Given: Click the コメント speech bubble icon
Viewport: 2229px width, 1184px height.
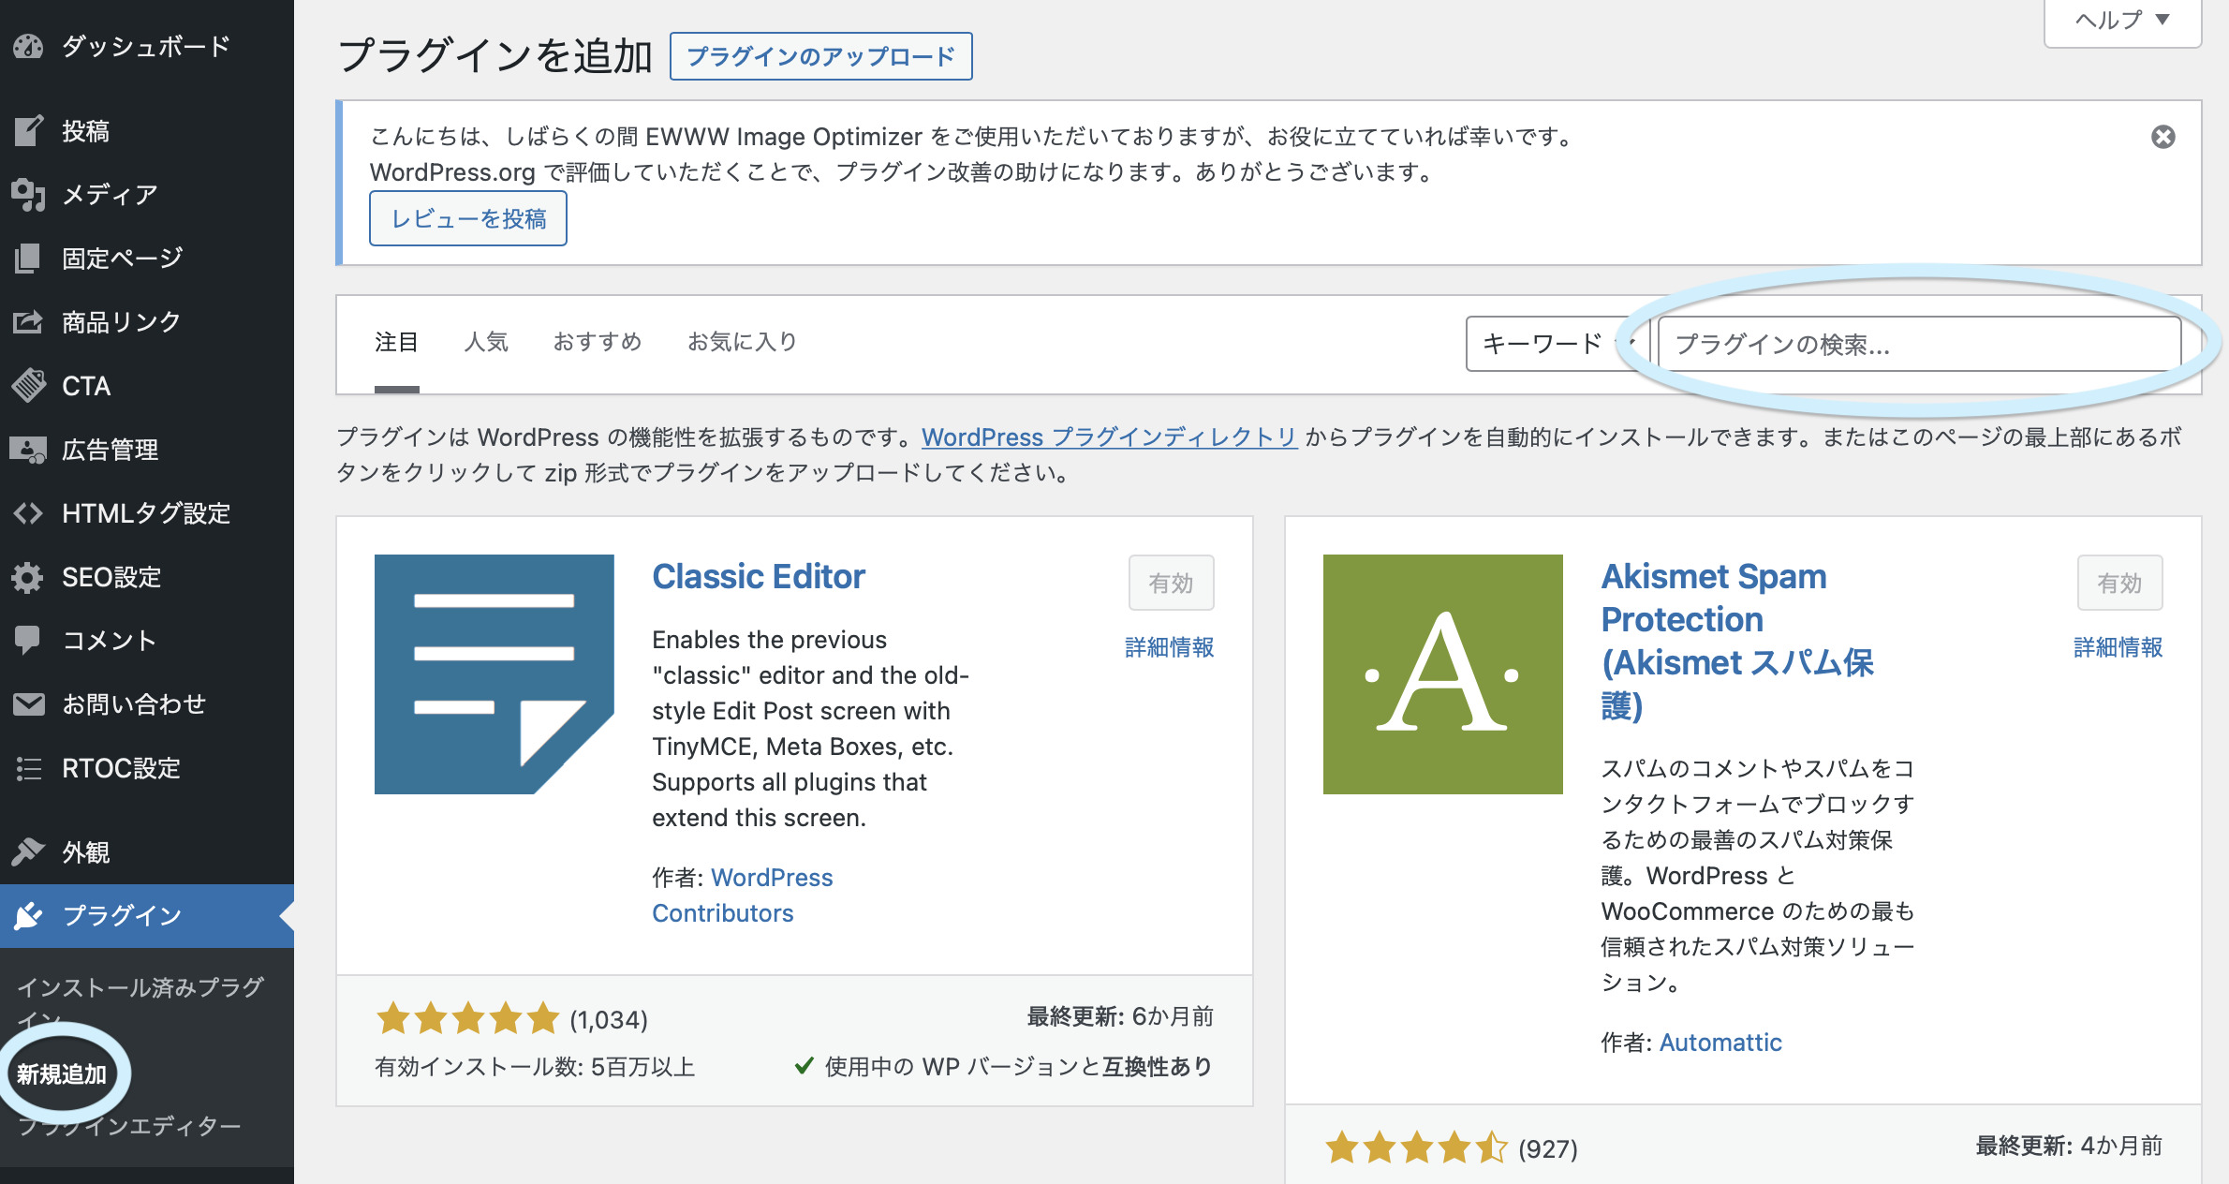Looking at the screenshot, I should click(x=28, y=641).
